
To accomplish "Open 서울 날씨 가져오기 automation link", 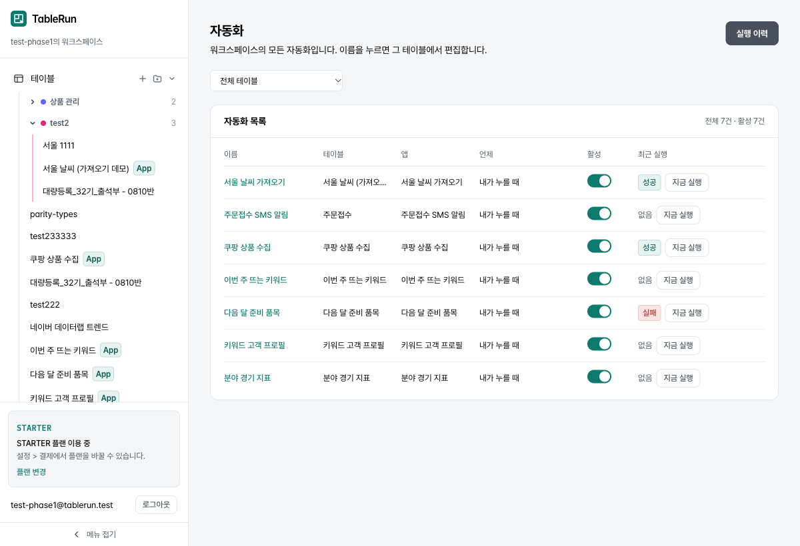I will pyautogui.click(x=255, y=182).
